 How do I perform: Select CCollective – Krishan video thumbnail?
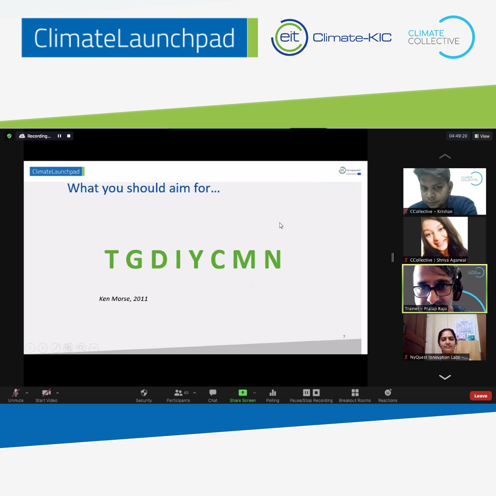[x=445, y=191]
